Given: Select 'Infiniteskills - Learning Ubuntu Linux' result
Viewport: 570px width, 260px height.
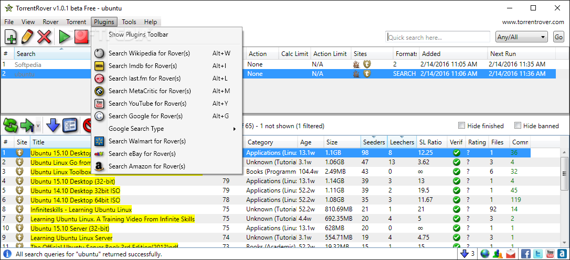Looking at the screenshot, I should [266, 209].
